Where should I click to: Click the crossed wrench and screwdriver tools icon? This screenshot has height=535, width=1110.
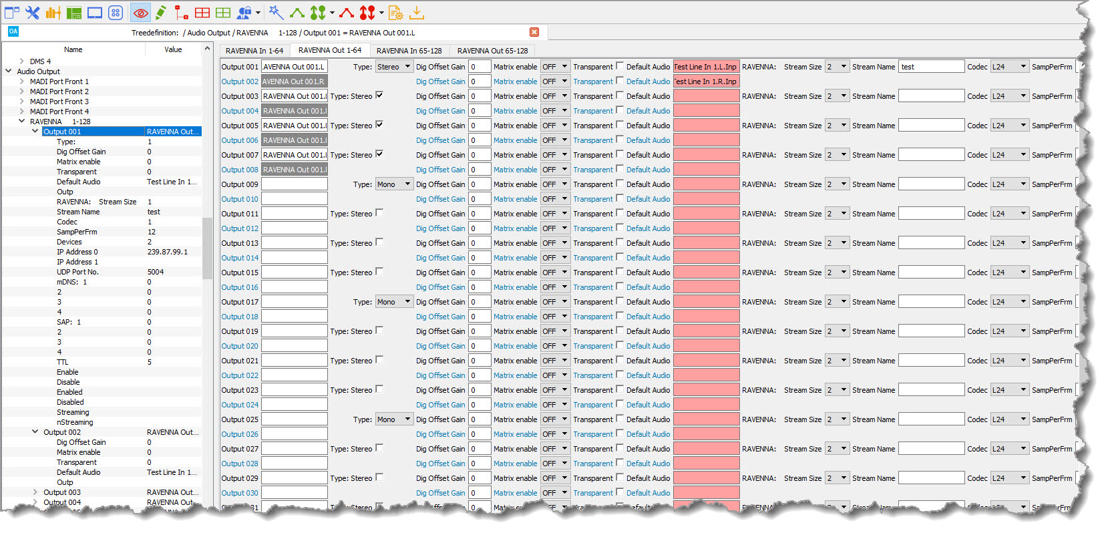click(32, 13)
